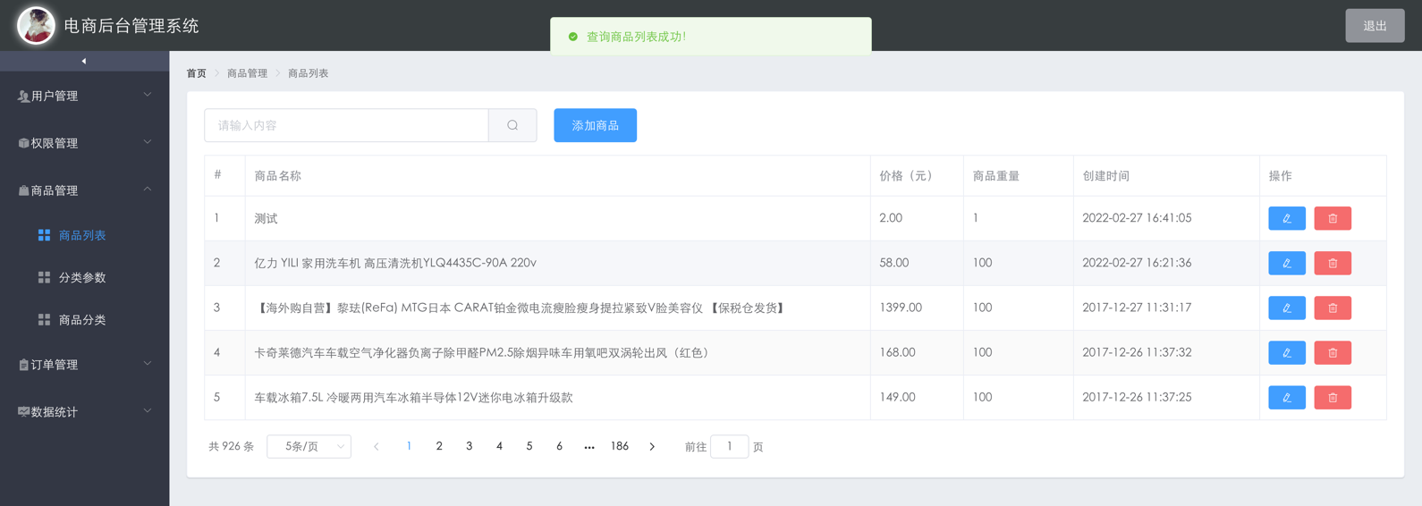This screenshot has height=506, width=1422.
Task: Click the 添加商品 button
Action: point(595,125)
